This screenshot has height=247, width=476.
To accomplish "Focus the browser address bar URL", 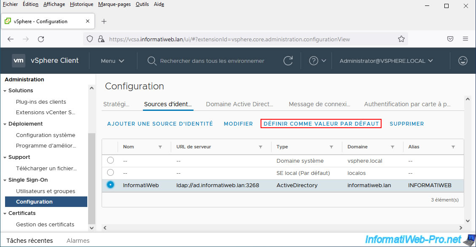I will (229, 39).
